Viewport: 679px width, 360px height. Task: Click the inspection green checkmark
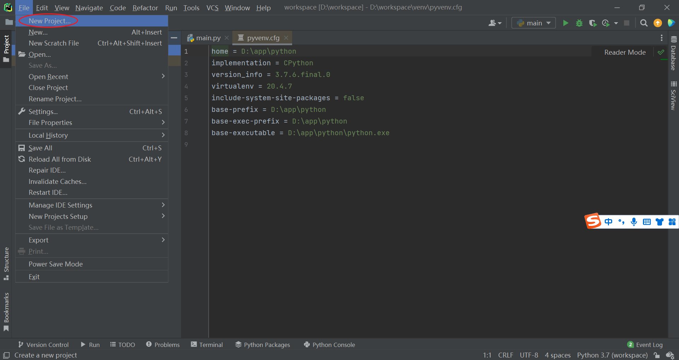(x=661, y=52)
